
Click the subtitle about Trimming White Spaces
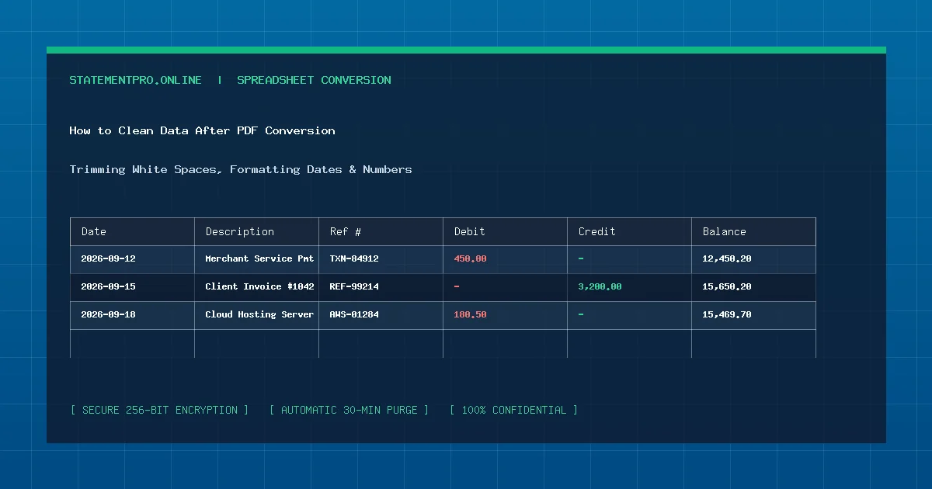(241, 169)
